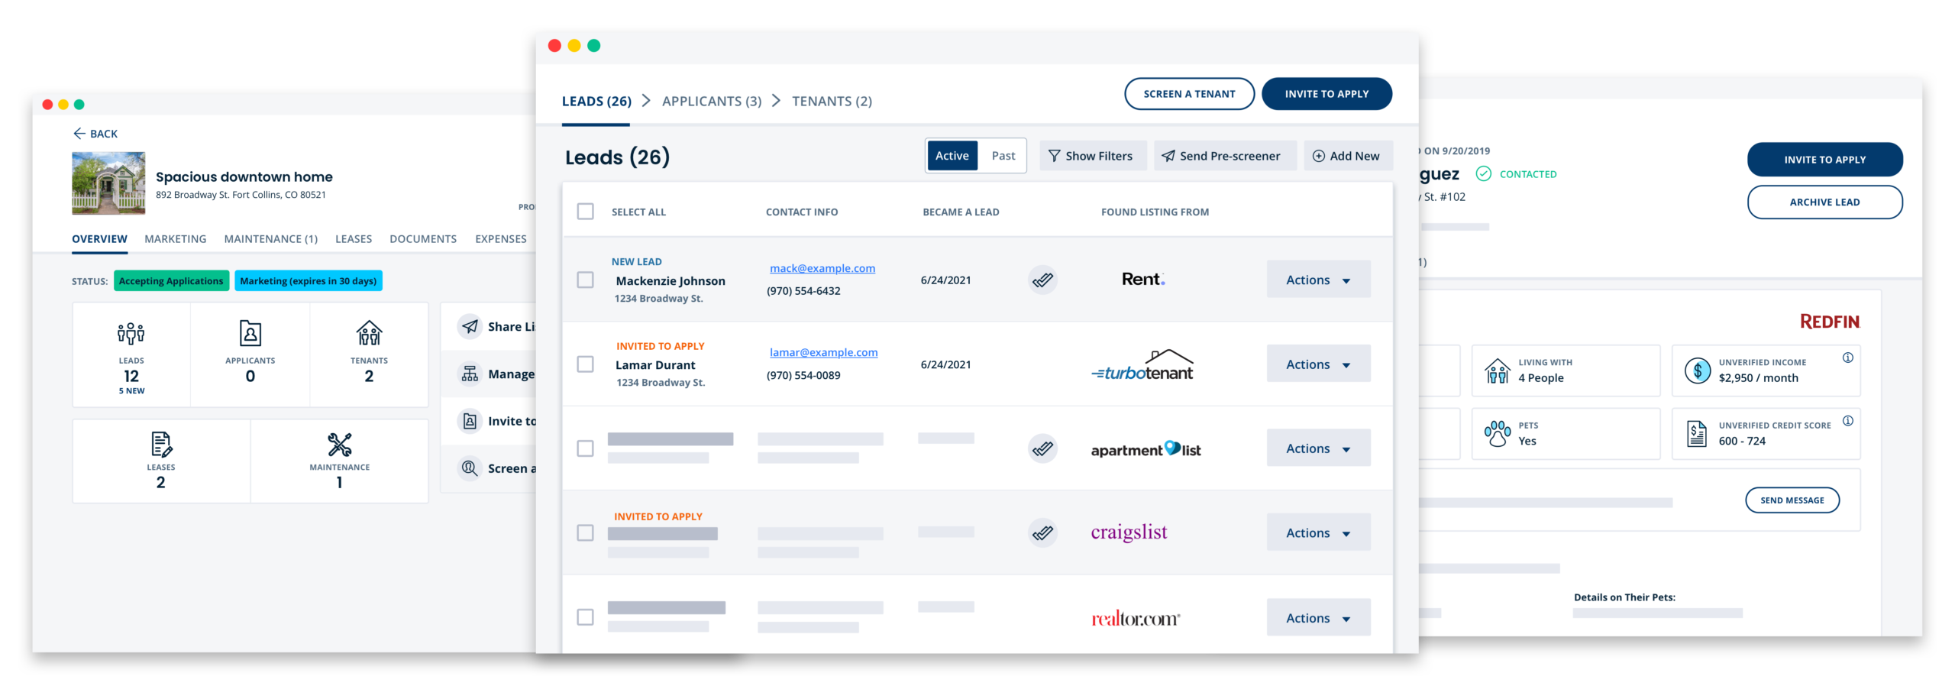1955x686 pixels.
Task: Open the Tenants (2) tab
Action: coord(832,102)
